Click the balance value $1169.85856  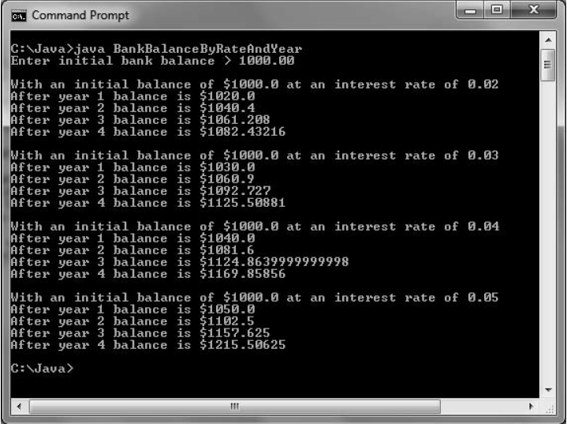pos(243,274)
